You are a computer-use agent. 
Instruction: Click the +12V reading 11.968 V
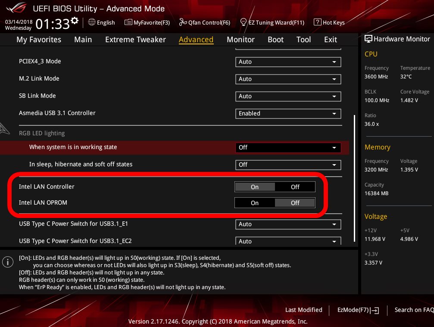coord(375,239)
